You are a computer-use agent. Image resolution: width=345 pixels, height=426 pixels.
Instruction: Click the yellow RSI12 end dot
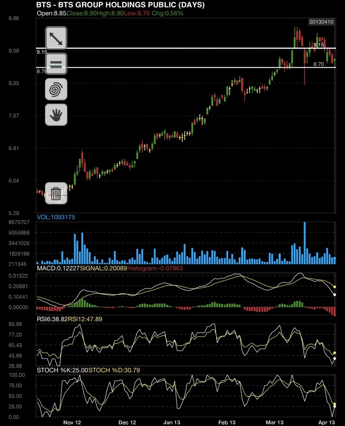(335, 353)
